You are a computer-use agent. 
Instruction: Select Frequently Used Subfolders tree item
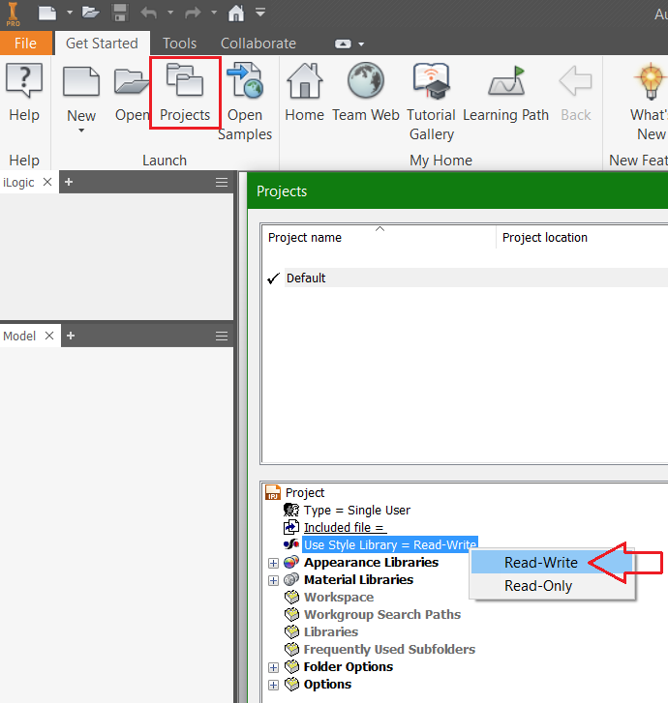tap(389, 649)
